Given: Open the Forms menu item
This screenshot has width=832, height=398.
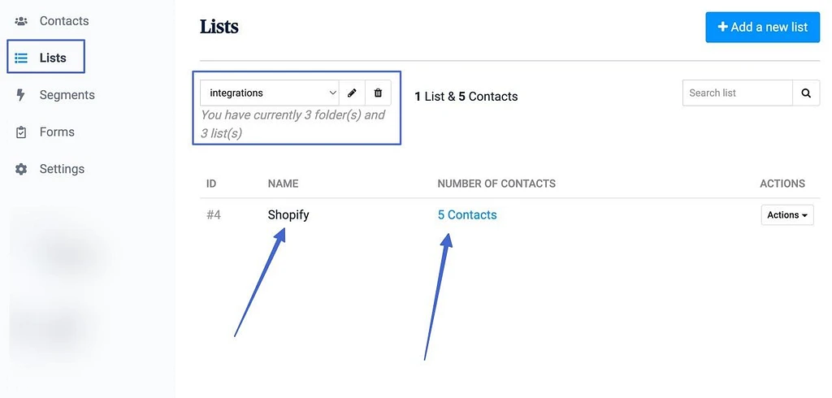Looking at the screenshot, I should click(57, 132).
